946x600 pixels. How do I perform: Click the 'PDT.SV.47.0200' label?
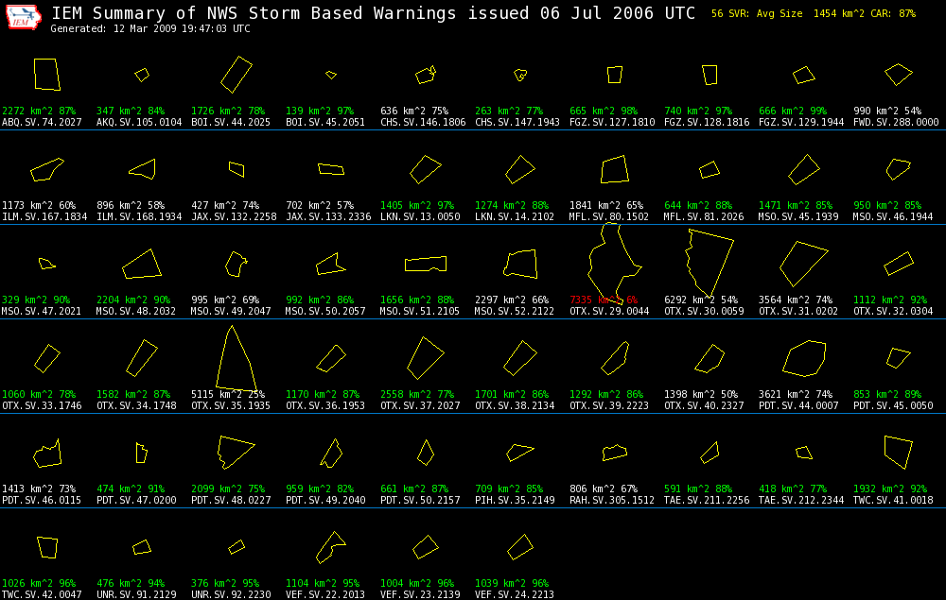135,501
